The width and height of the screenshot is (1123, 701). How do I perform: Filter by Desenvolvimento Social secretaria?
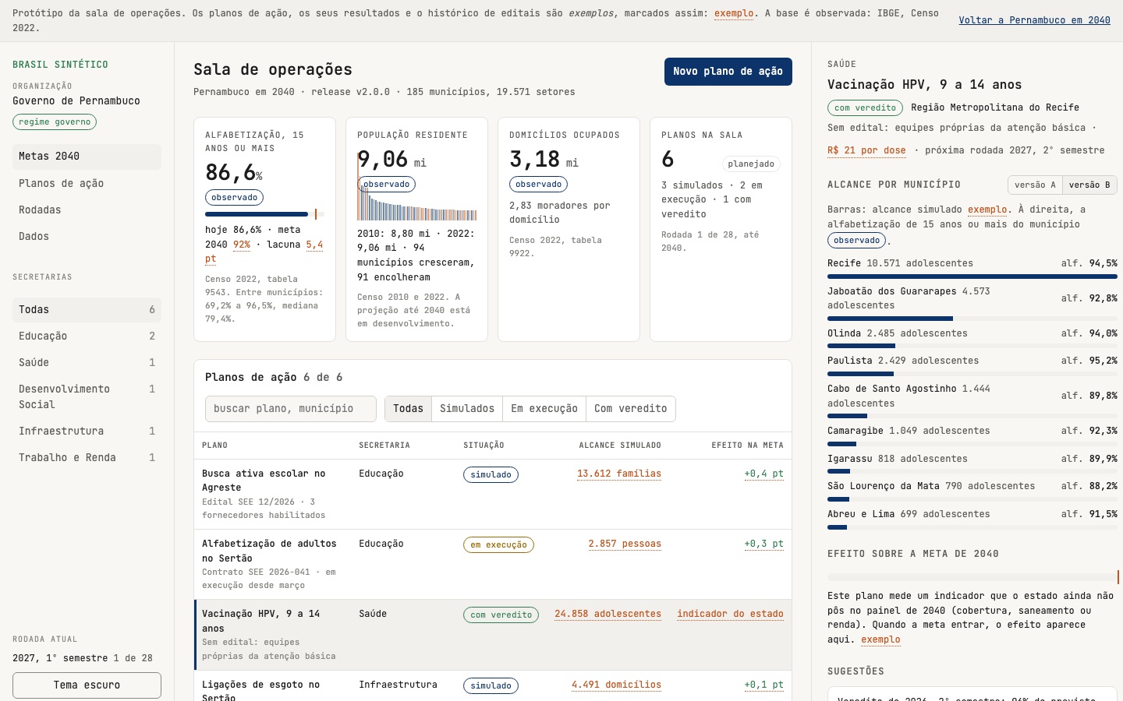[87, 397]
